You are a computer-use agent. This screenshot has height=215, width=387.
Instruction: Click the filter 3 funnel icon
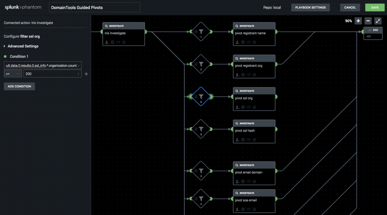pos(201,170)
